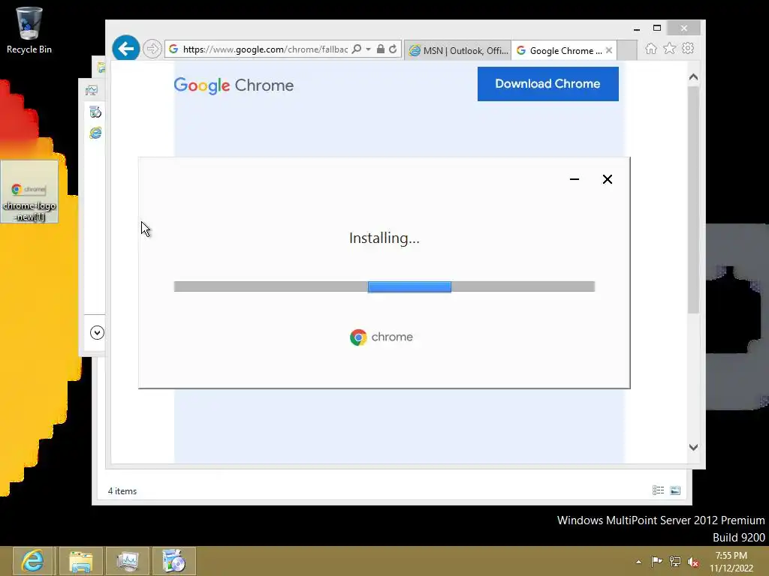Click the address bar URL field
The width and height of the screenshot is (769, 576).
[x=265, y=49]
